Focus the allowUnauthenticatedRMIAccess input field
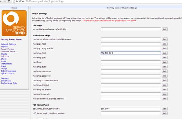Viewport: 182px width, 119px height. coord(131,39)
